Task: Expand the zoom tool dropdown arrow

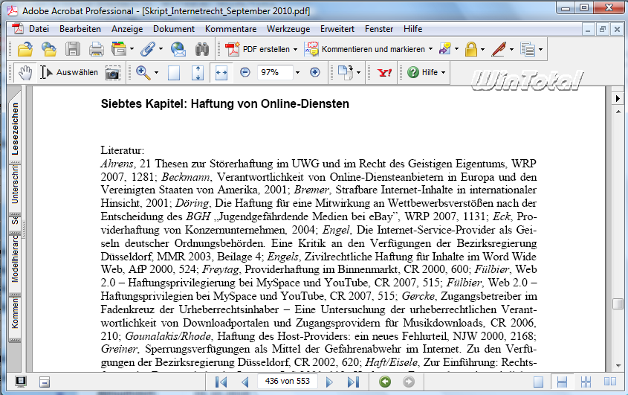Action: [156, 73]
